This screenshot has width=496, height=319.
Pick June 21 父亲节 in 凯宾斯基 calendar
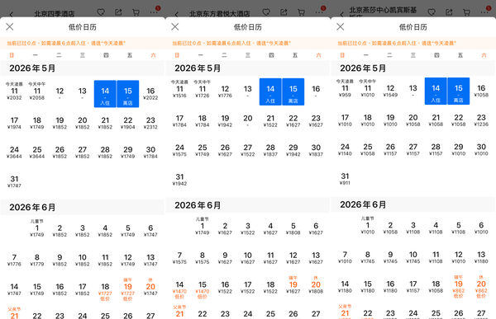coord(345,312)
